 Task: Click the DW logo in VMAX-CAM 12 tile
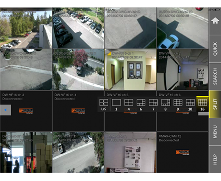click(183, 152)
